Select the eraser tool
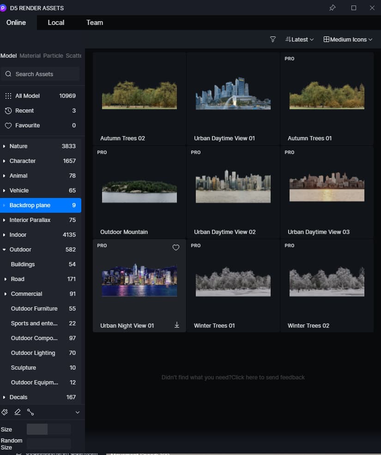 click(x=18, y=412)
